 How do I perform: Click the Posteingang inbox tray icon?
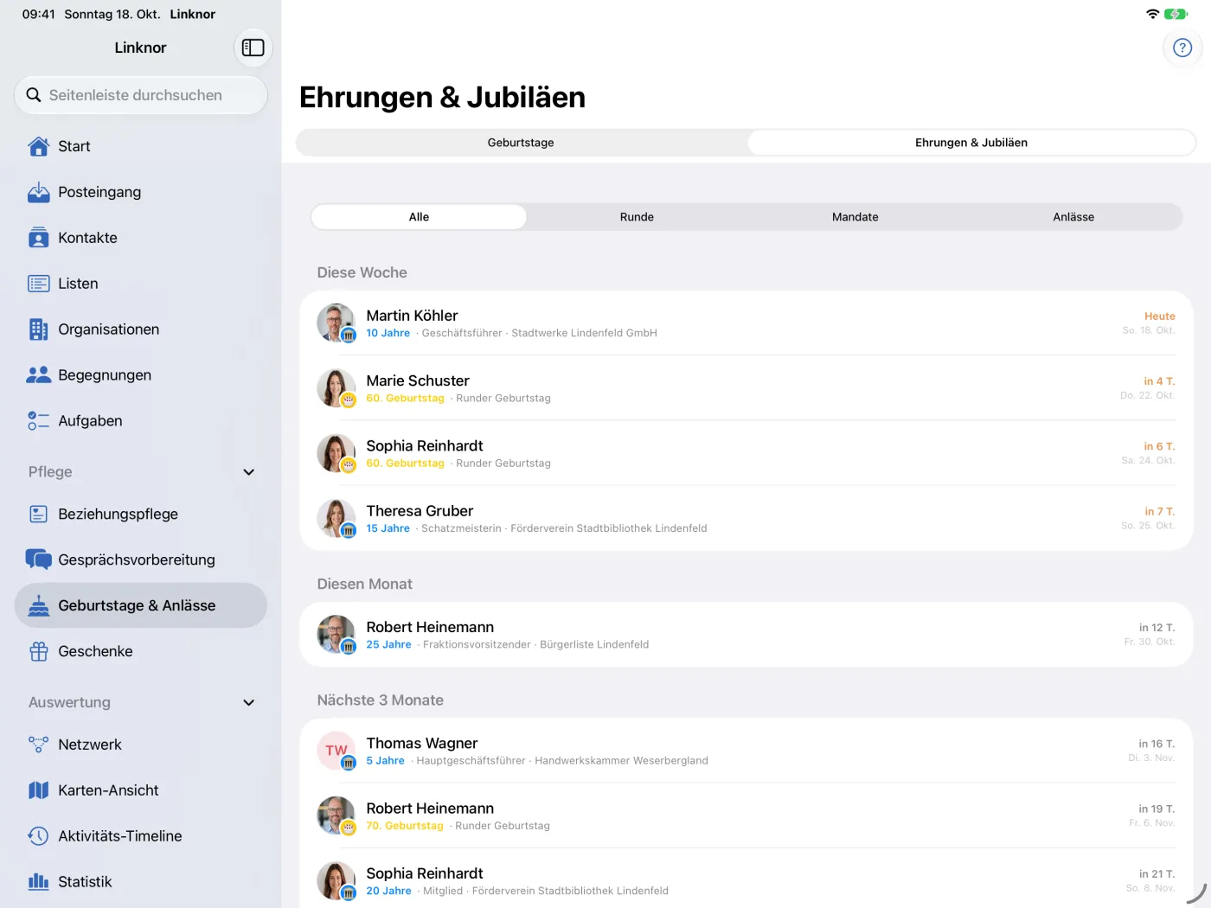click(x=39, y=192)
